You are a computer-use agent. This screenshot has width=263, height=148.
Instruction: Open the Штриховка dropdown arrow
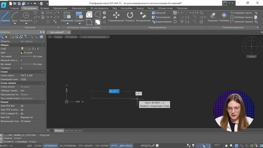[x=67, y=24]
